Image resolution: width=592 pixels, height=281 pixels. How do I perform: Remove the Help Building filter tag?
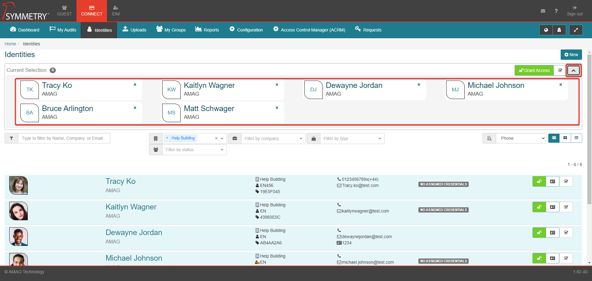(167, 138)
